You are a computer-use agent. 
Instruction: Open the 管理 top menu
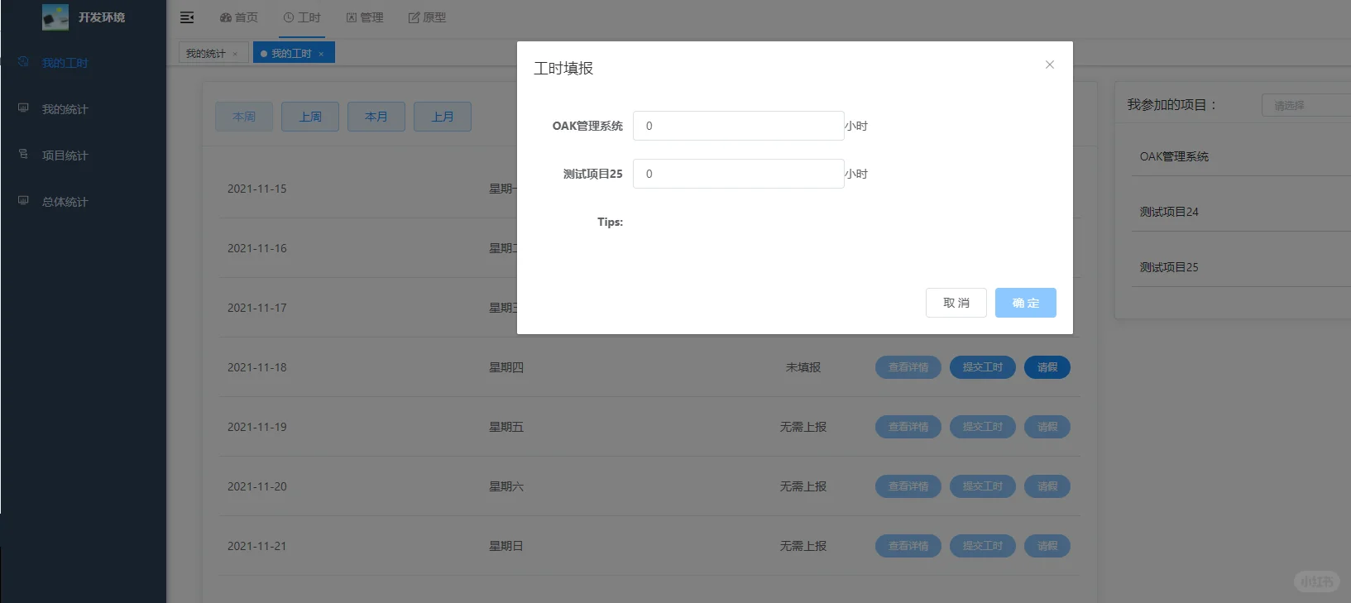coord(365,17)
